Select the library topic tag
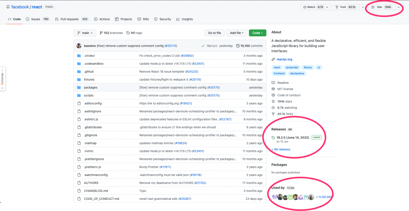The image size is (409, 211). coord(308,67)
